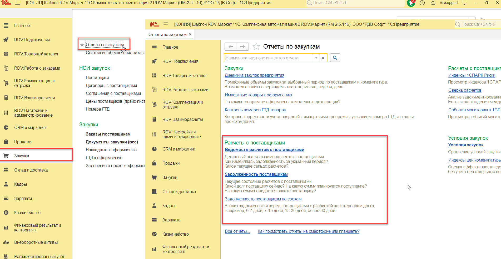Open the Закупки section in left sidebar

pos(22,156)
